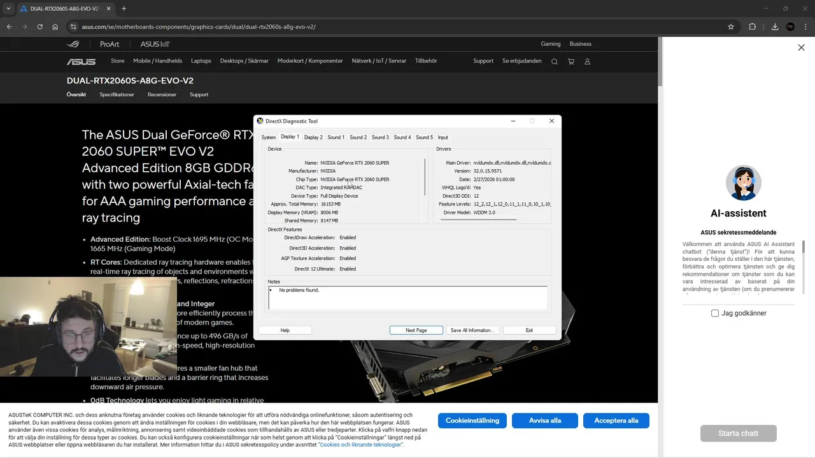The height and width of the screenshot is (458, 815).
Task: Switch to Sound 1 tab
Action: coord(336,137)
